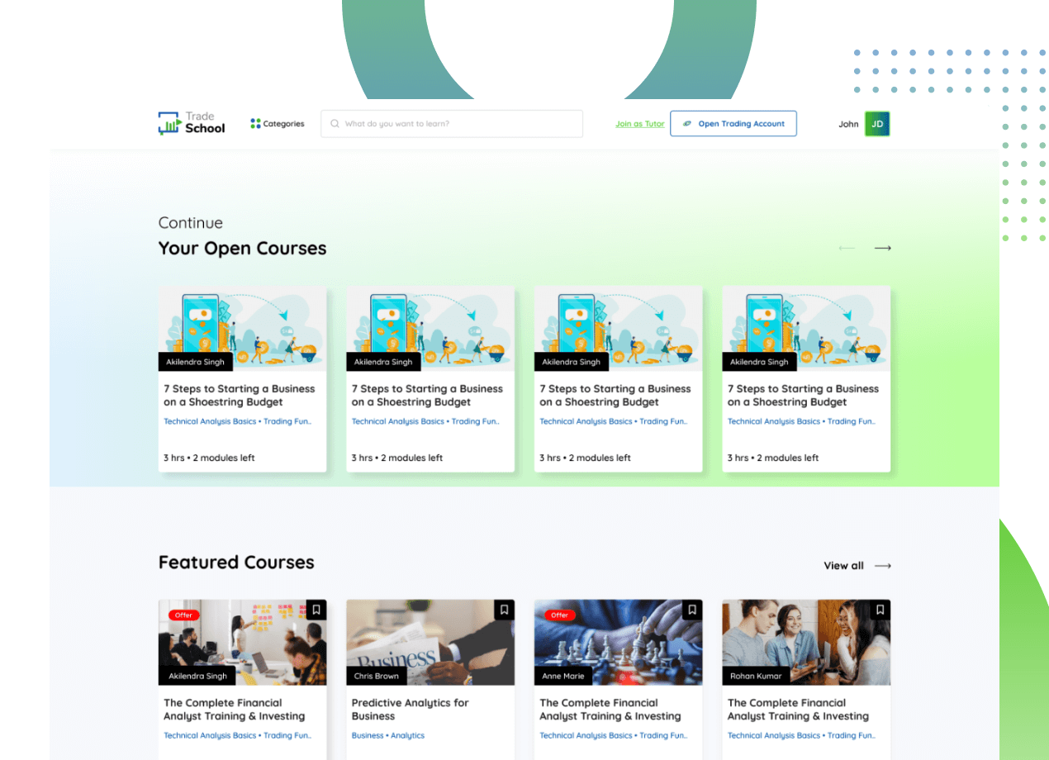This screenshot has height=760, width=1049.
Task: Follow the Join as Tutor link
Action: [x=640, y=124]
